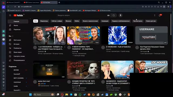Viewport: 173px width, 97px height.
Task: Click Windows Start button
Action: 31,95
